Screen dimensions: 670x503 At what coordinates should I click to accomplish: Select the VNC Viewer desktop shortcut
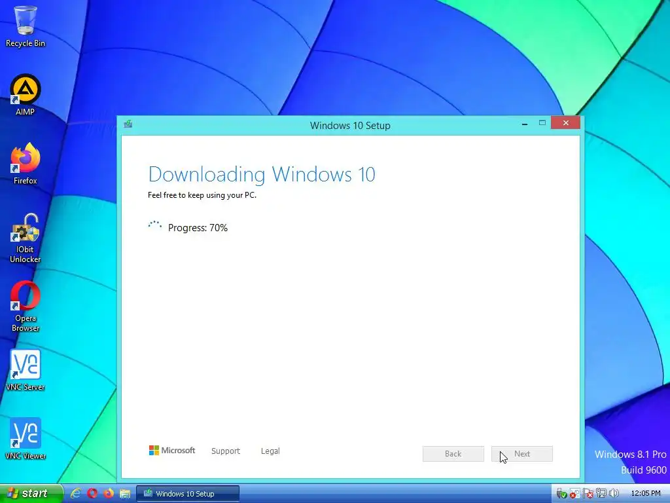[x=26, y=439]
